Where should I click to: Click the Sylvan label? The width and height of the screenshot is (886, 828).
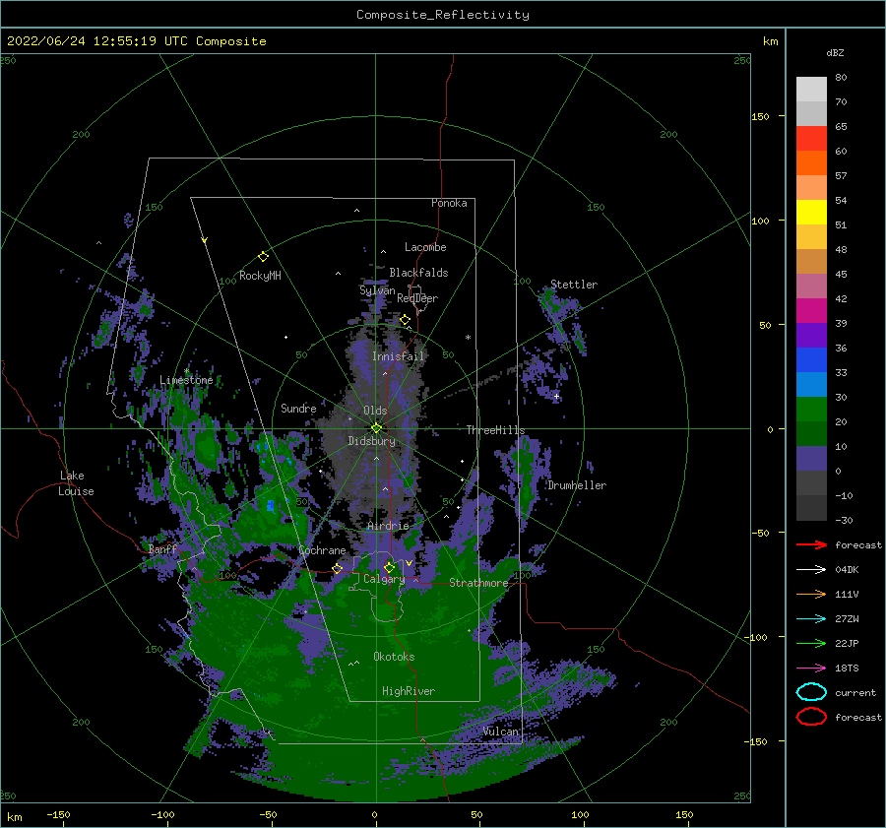click(x=377, y=290)
